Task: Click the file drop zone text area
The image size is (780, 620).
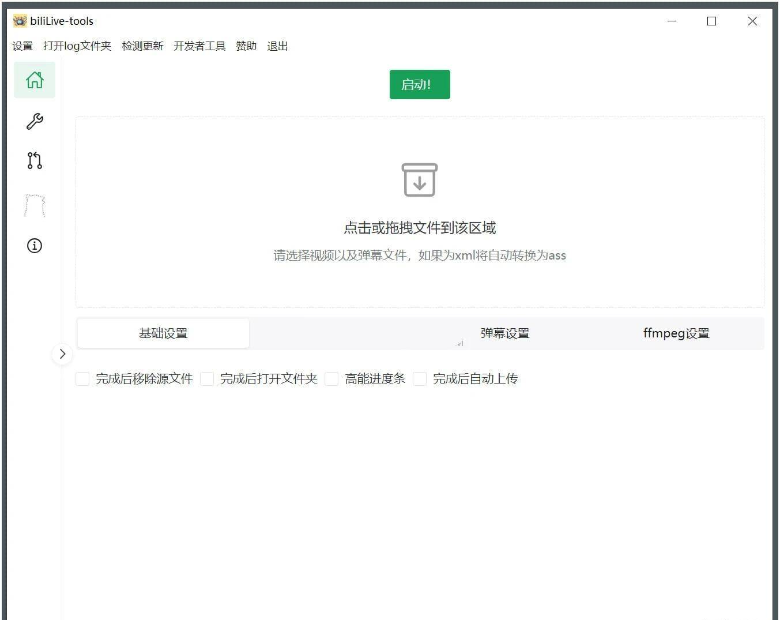Action: tap(420, 228)
